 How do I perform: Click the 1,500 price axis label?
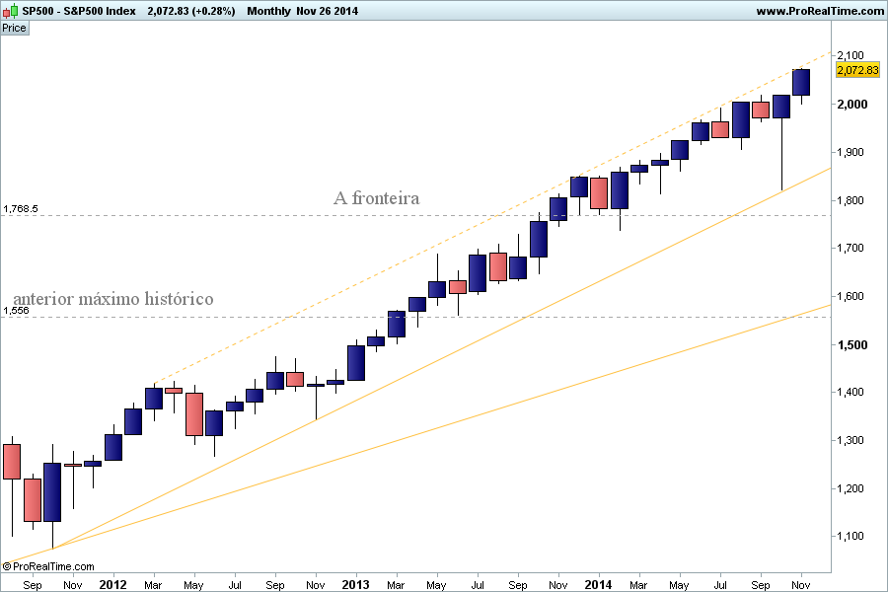pyautogui.click(x=851, y=344)
